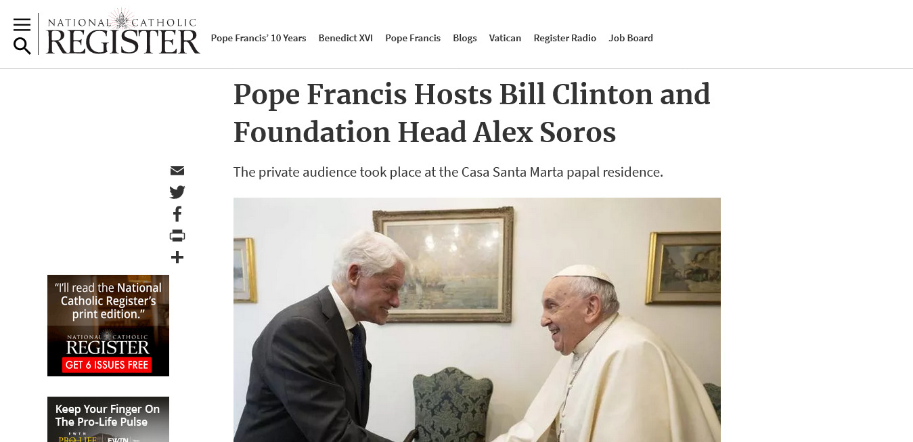The image size is (913, 442).
Task: Share article on Facebook
Action: pyautogui.click(x=177, y=214)
